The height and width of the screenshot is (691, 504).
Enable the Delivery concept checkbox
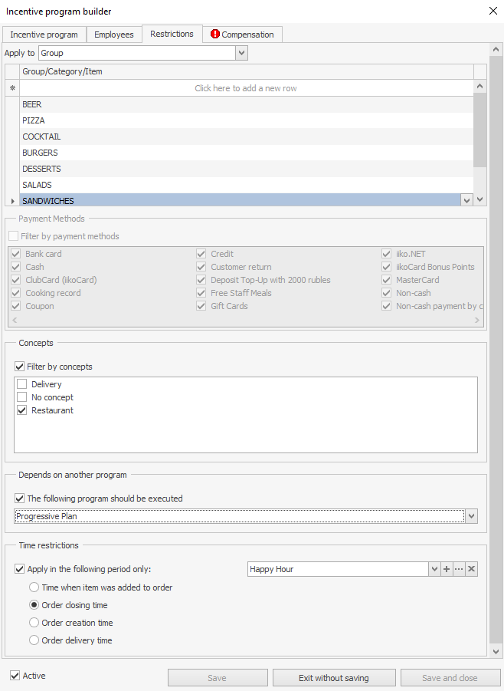click(x=22, y=384)
